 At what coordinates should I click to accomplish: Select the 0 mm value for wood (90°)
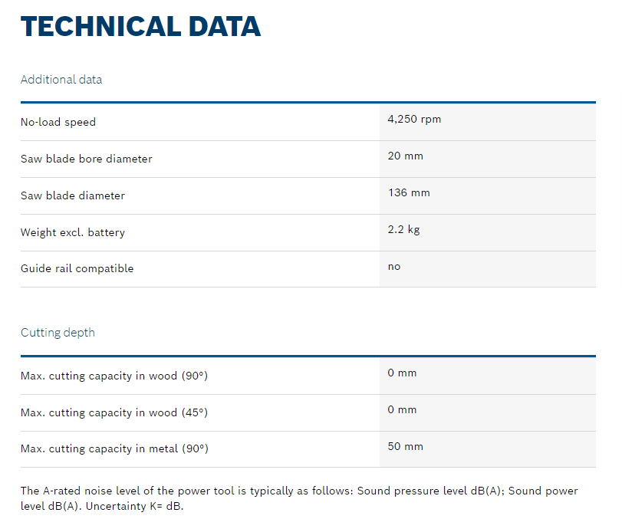pos(402,373)
